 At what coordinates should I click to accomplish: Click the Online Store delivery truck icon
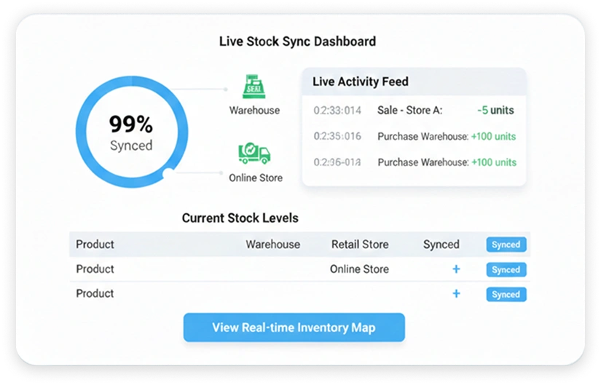point(254,154)
